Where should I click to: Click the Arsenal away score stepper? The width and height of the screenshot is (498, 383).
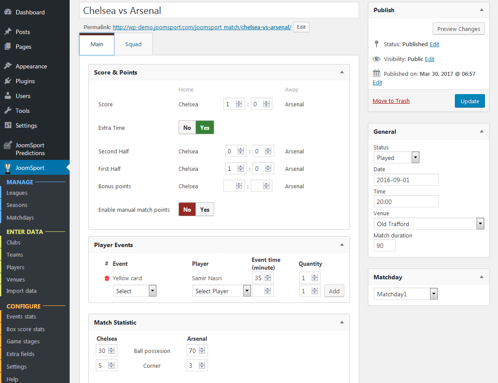pyautogui.click(x=266, y=104)
